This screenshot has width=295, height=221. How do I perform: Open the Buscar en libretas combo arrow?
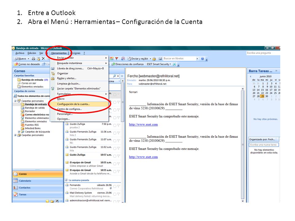pos(197,59)
